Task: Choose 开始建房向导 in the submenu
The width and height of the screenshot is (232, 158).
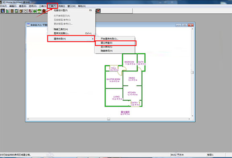Action: [115, 39]
